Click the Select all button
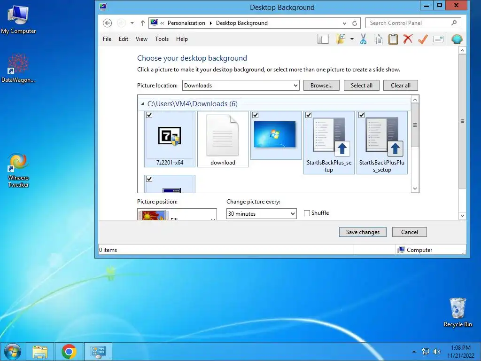 click(361, 86)
